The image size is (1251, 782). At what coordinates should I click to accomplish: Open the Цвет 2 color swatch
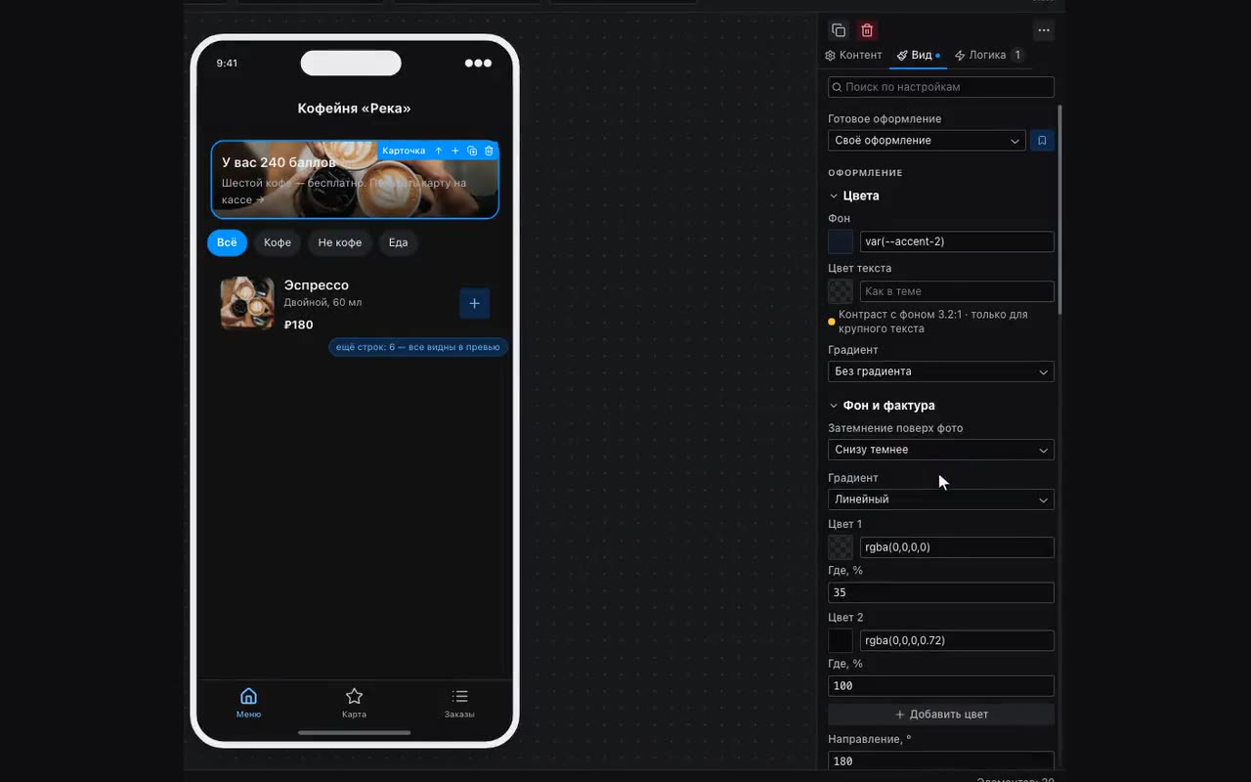pyautogui.click(x=841, y=640)
